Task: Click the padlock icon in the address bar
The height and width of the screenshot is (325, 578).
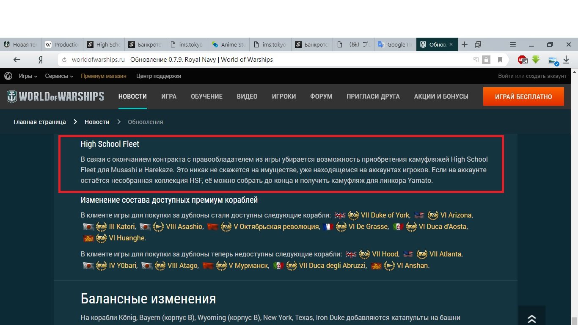Action: 487,60
